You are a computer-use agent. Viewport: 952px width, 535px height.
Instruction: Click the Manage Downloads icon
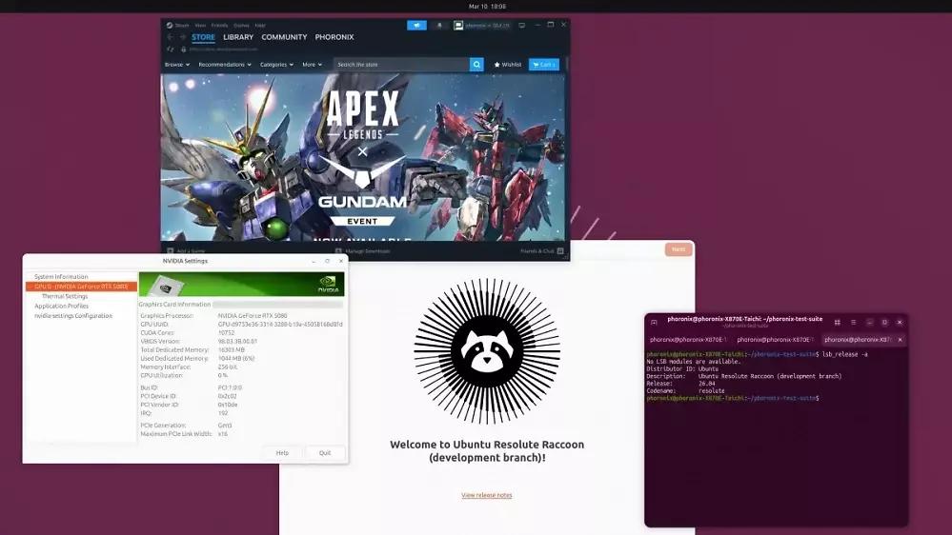338,250
